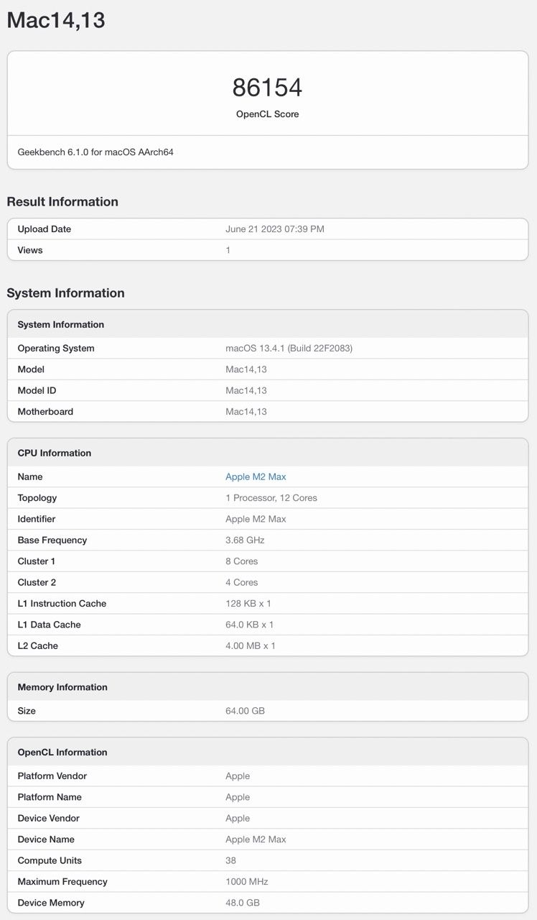Viewport: 537px width, 920px height.
Task: Click the System Information section heading
Action: (x=65, y=293)
